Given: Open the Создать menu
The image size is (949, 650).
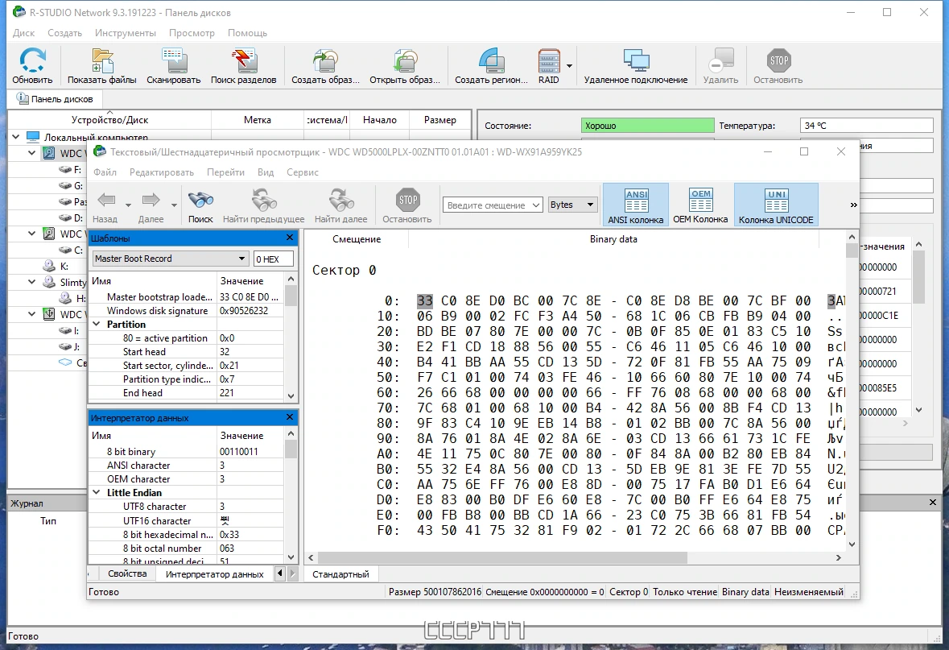Looking at the screenshot, I should pos(64,33).
